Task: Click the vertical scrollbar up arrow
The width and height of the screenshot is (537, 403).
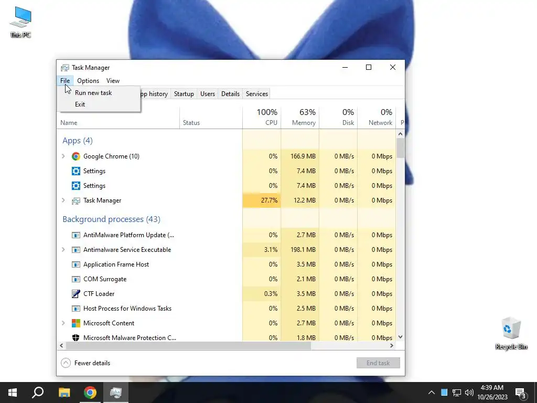Action: pyautogui.click(x=400, y=134)
